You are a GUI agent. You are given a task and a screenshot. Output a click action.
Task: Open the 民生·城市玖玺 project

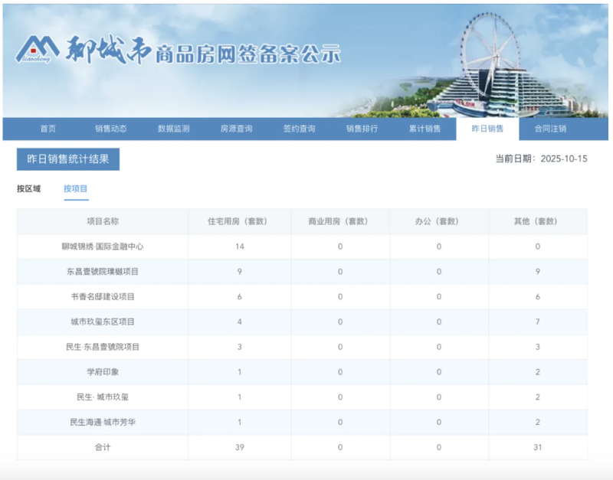[103, 397]
